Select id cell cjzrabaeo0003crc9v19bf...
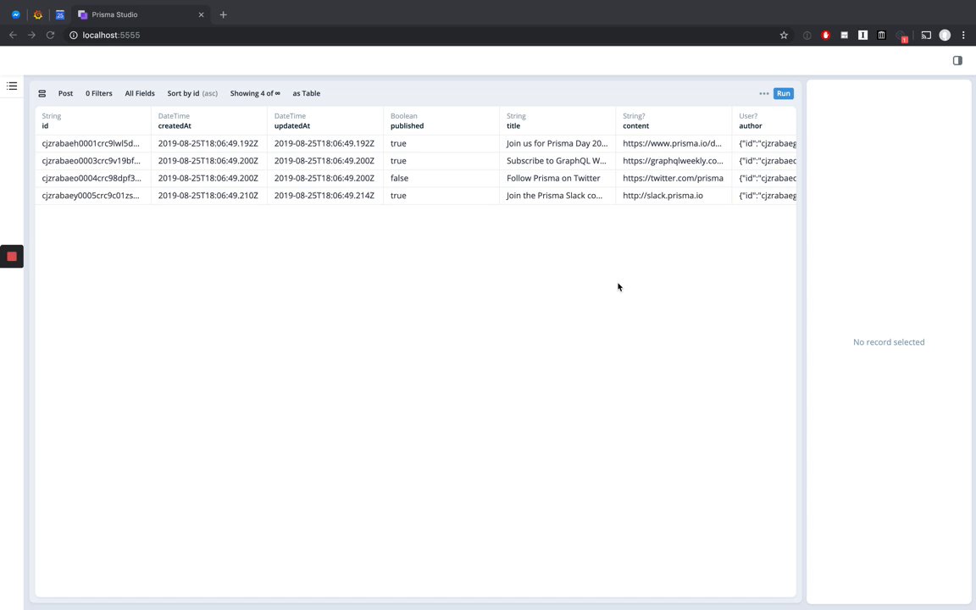 (92, 161)
